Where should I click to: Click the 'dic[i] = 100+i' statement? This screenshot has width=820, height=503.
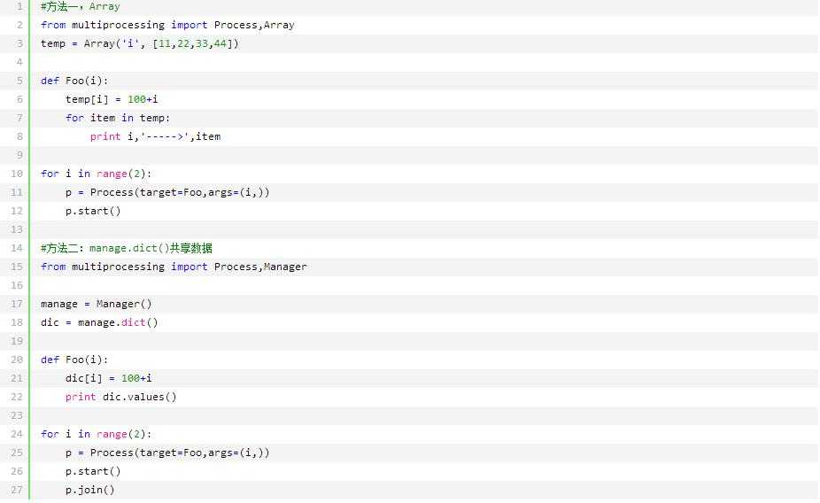(108, 378)
